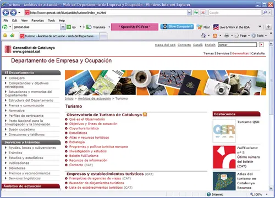Open the search provider dropdown arrow
This screenshot has width=275, height=198.
(x=269, y=13)
